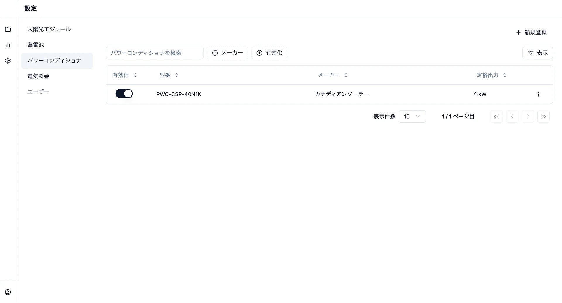Sort by the 有効化 column sort arrows

coord(135,75)
